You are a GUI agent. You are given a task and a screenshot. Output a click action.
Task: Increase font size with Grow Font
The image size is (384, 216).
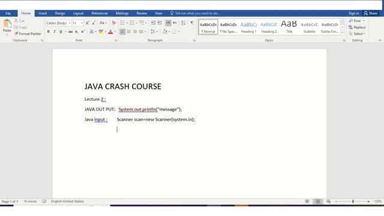[x=88, y=23]
